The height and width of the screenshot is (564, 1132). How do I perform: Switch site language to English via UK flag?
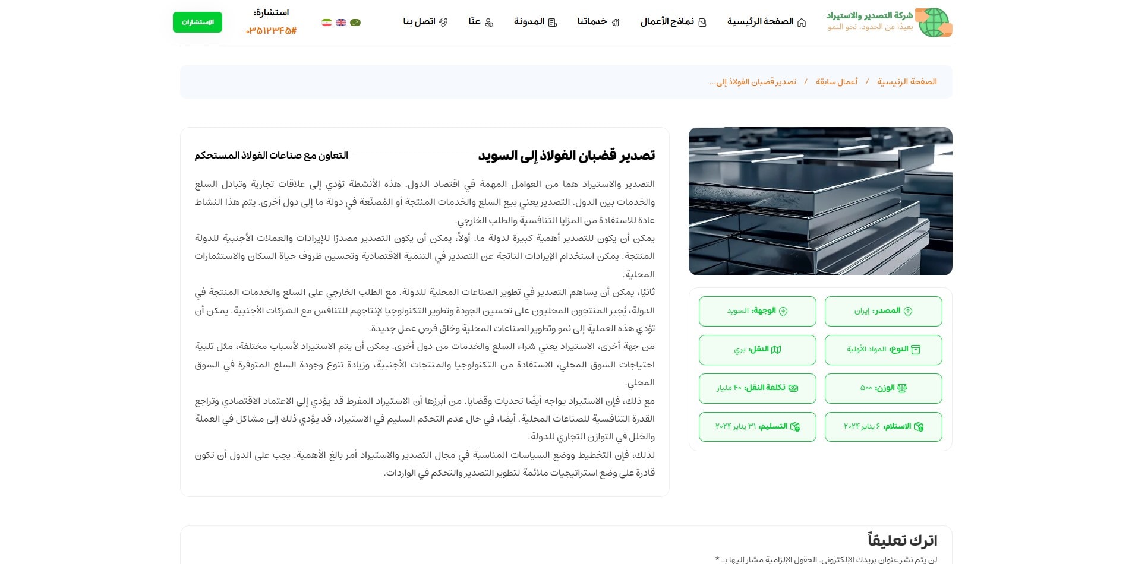pos(340,23)
